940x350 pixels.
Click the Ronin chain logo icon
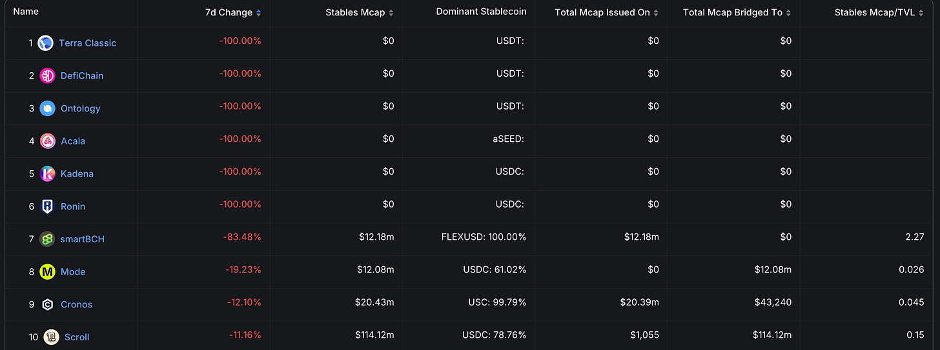[x=47, y=206]
